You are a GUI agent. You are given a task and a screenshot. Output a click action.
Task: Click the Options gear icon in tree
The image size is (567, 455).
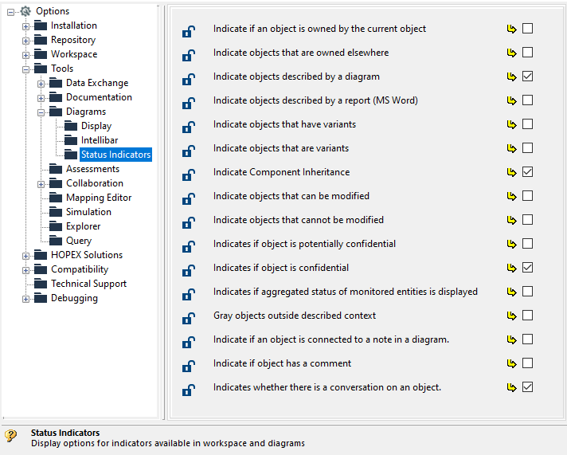[25, 11]
